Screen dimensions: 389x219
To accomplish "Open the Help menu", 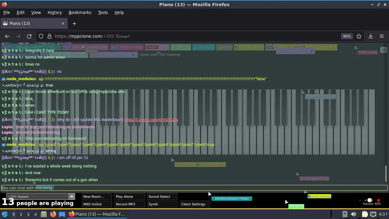I will [x=119, y=12].
